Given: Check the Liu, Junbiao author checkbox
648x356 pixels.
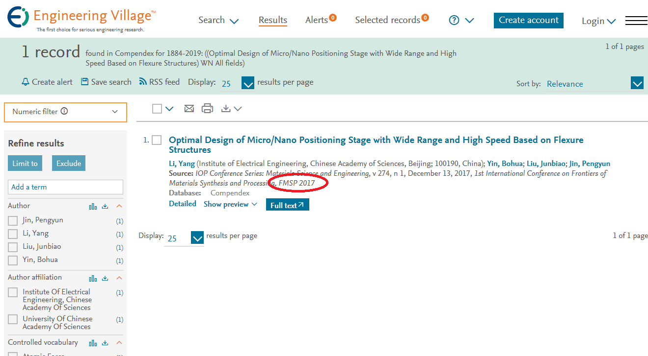Looking at the screenshot, I should point(13,247).
